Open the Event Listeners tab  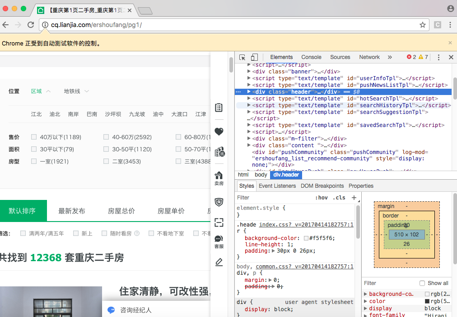coord(277,186)
